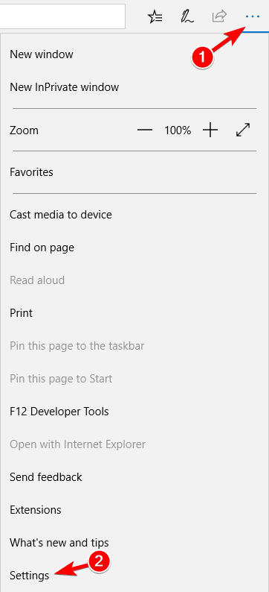Screen dimensions: 269x592
Task: Click the Print menu item
Action: 129,313
